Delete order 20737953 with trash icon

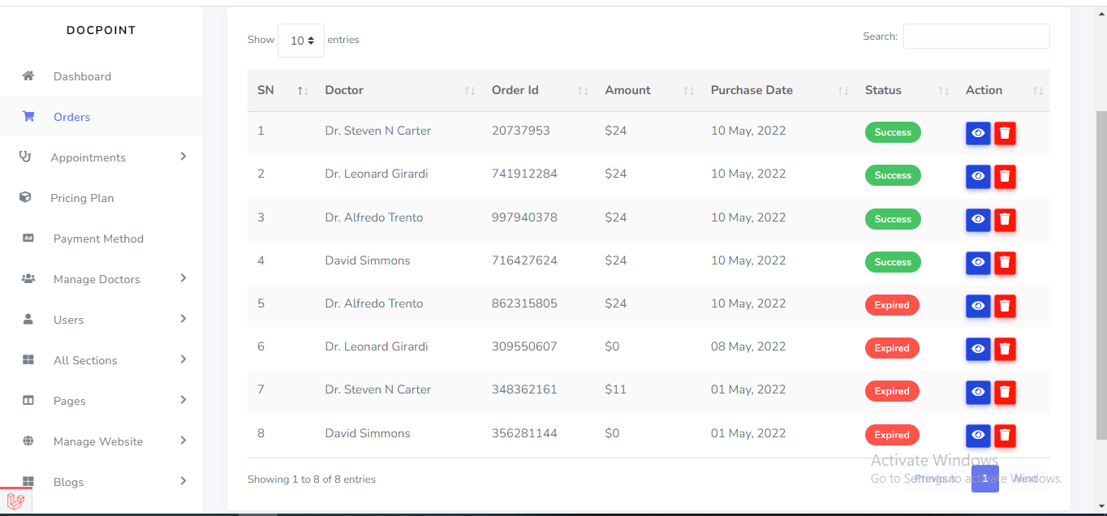click(1005, 133)
